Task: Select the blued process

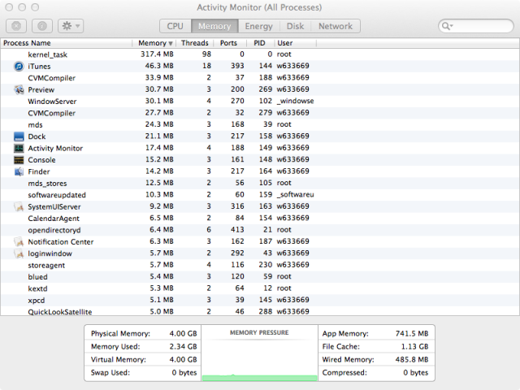Action: coord(38,277)
